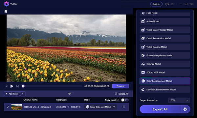The height and width of the screenshot is (118, 197).
Task: Open the Add File(s) dropdown arrow
Action: pyautogui.click(x=23, y=94)
